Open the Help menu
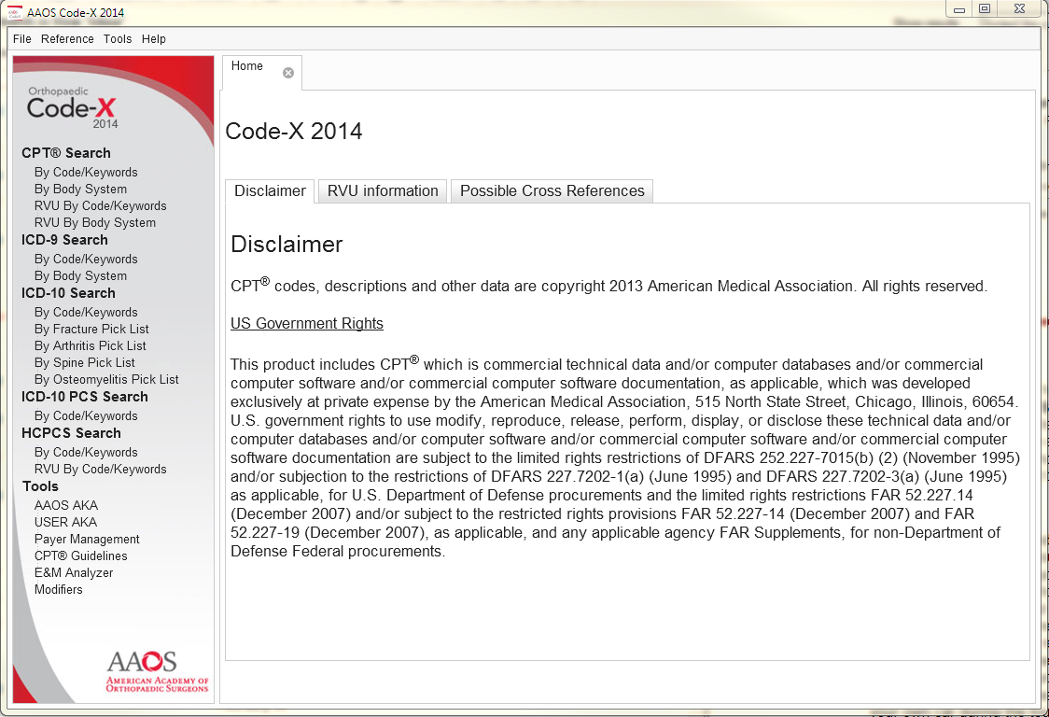1049x717 pixels. coord(154,39)
